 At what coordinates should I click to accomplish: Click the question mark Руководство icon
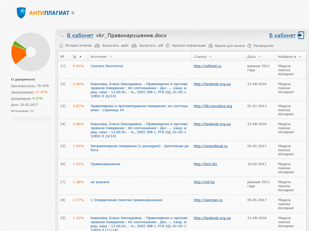coord(249,46)
